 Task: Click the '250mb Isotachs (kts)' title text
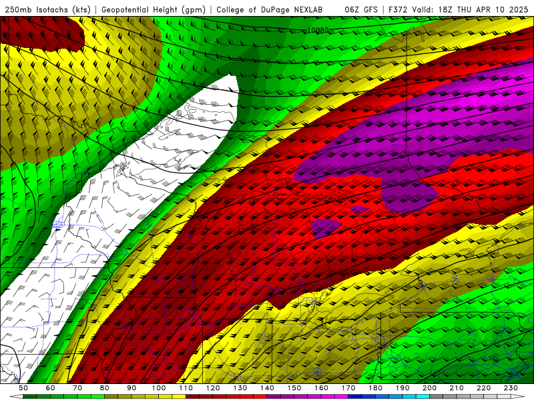tap(48, 9)
